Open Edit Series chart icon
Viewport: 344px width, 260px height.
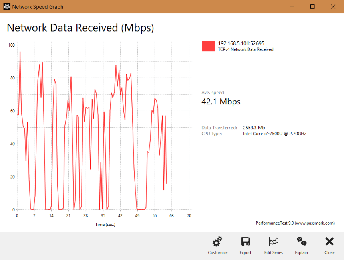coord(274,242)
